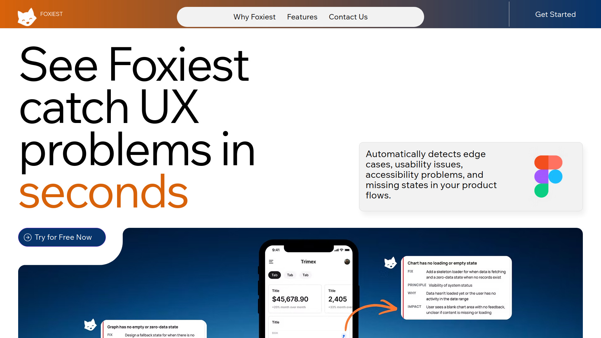Click '+20% month over month' label
This screenshot has width=601, height=338.
[x=289, y=307]
